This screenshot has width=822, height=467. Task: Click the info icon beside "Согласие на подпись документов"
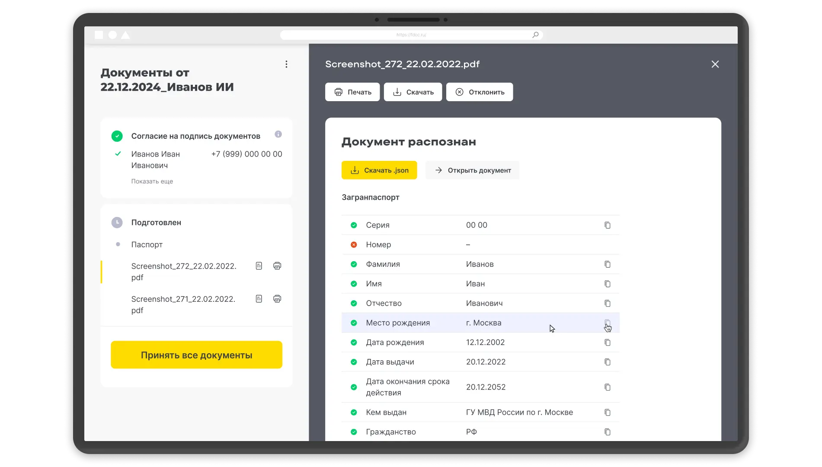pos(278,134)
